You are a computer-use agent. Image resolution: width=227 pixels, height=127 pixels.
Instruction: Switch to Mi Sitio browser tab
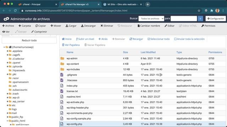point(123,5)
